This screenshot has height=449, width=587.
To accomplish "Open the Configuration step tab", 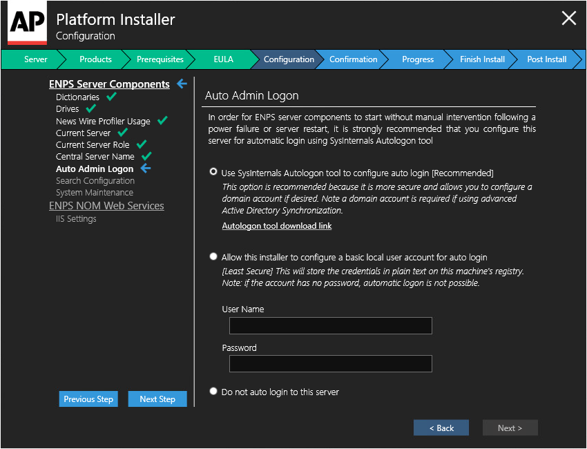I will click(289, 59).
